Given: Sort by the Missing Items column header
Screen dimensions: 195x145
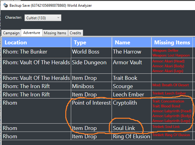Looking at the screenshot, I should click(x=172, y=43).
